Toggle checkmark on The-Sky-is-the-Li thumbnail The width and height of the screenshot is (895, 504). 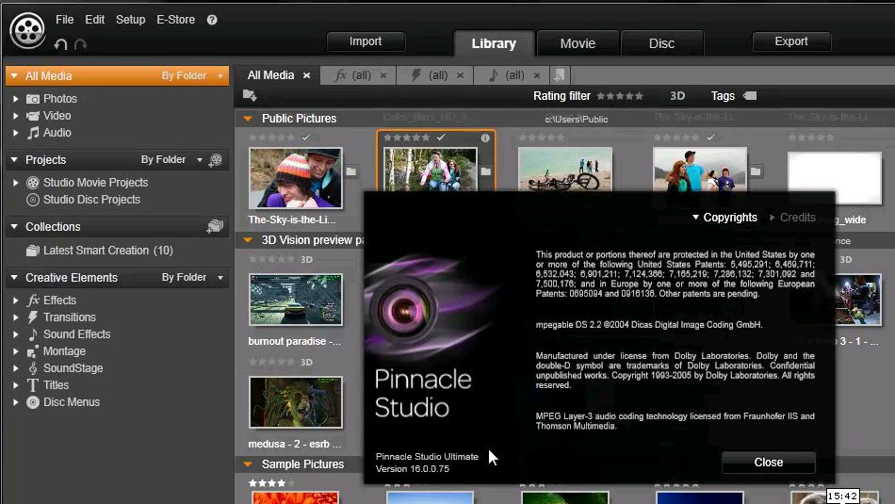tap(306, 138)
